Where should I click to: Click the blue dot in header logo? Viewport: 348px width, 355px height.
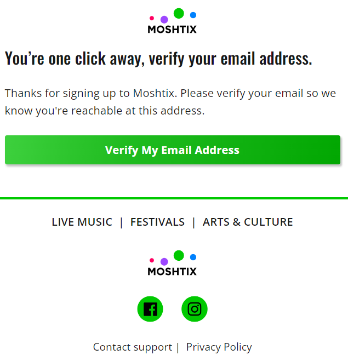pyautogui.click(x=193, y=15)
